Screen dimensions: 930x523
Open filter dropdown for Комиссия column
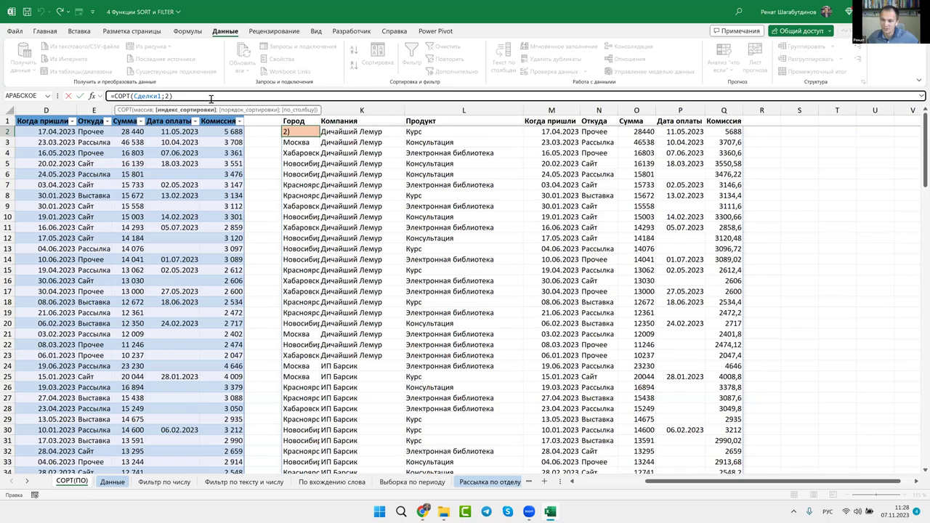tap(239, 121)
